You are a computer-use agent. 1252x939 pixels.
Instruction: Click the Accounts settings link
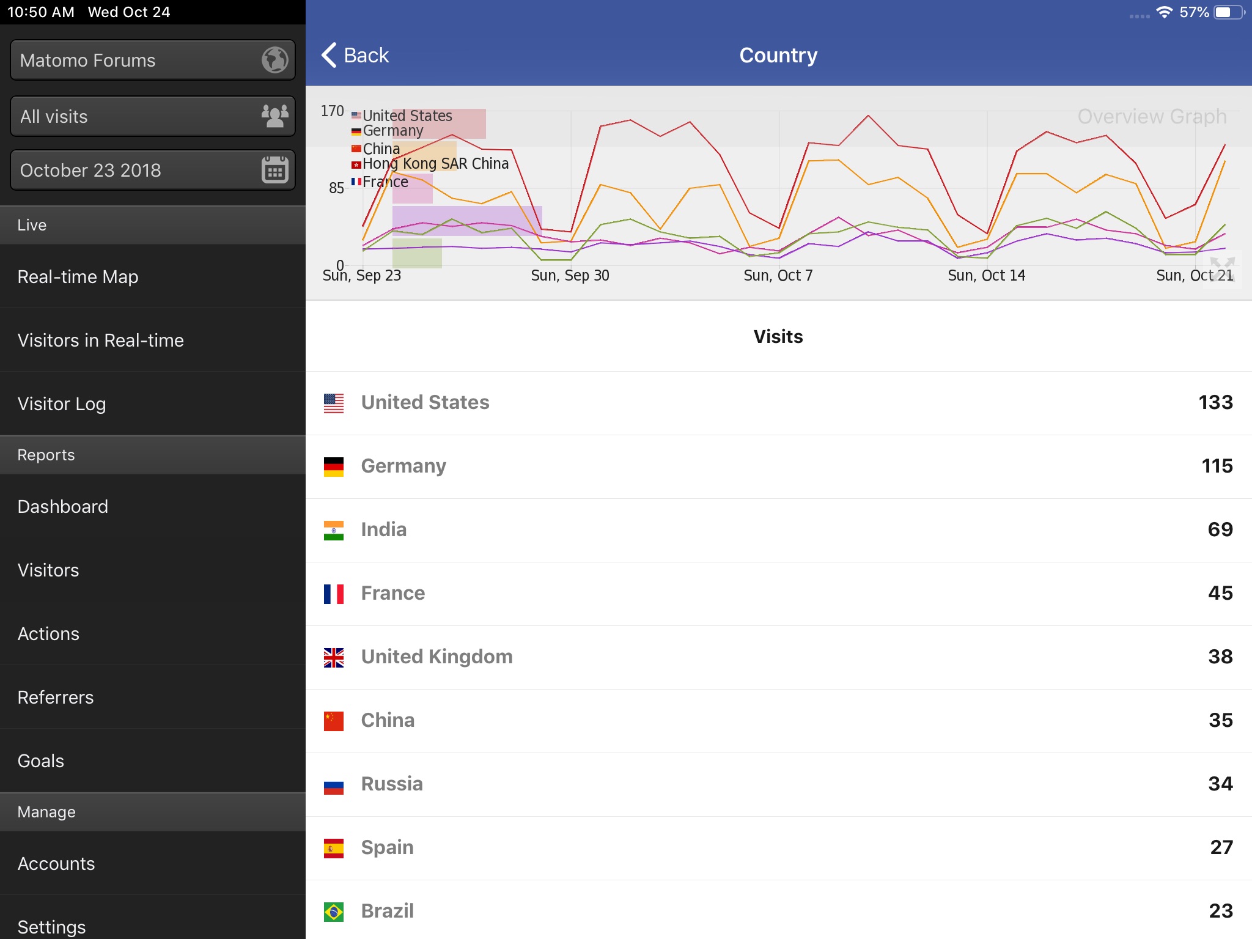tap(55, 863)
